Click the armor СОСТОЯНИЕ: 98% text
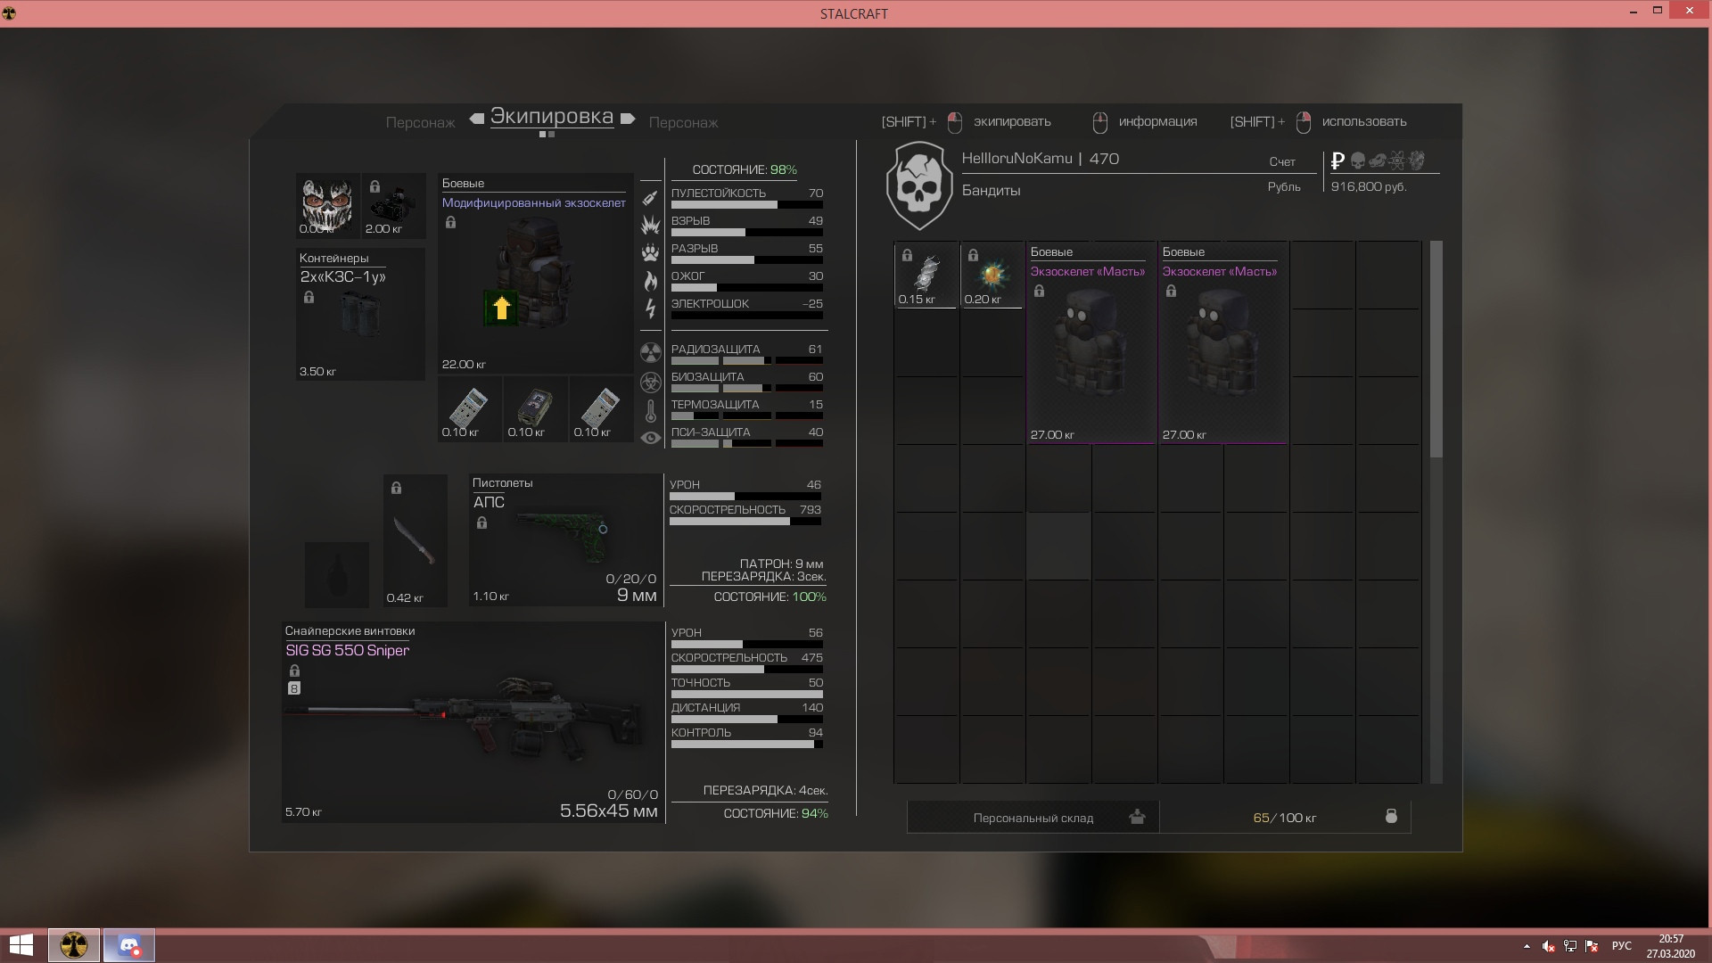The width and height of the screenshot is (1712, 963). click(x=745, y=169)
